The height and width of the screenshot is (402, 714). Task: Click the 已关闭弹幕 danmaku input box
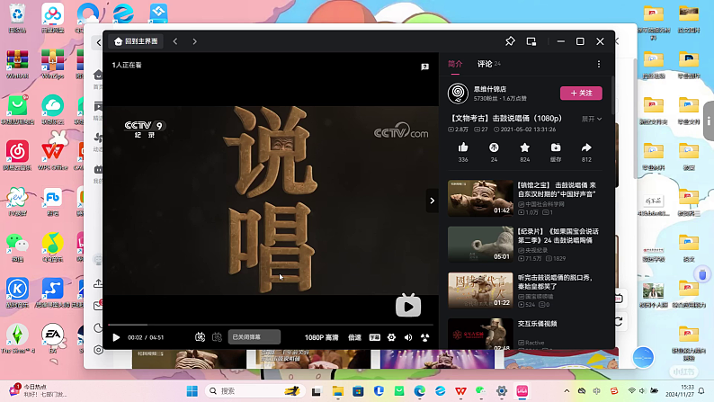254,337
